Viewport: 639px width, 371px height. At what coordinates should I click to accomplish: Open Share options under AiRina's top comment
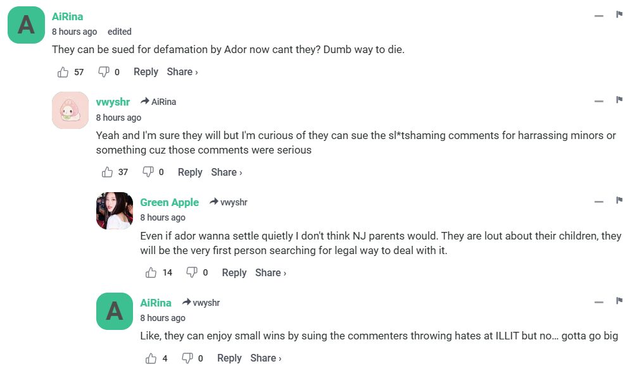(182, 72)
